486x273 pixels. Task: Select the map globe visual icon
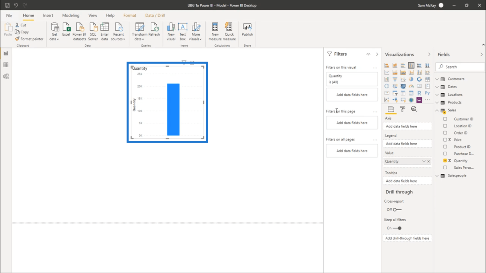[x=387, y=86]
